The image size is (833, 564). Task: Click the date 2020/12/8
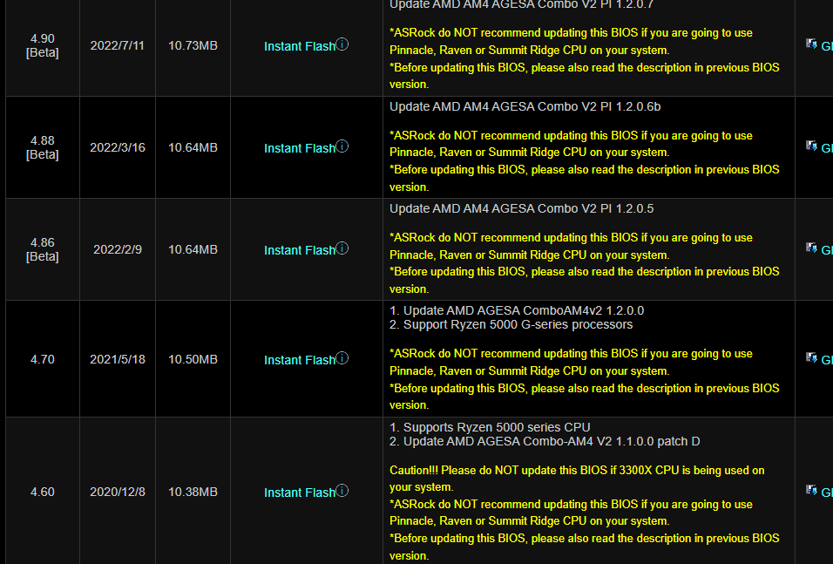click(118, 493)
